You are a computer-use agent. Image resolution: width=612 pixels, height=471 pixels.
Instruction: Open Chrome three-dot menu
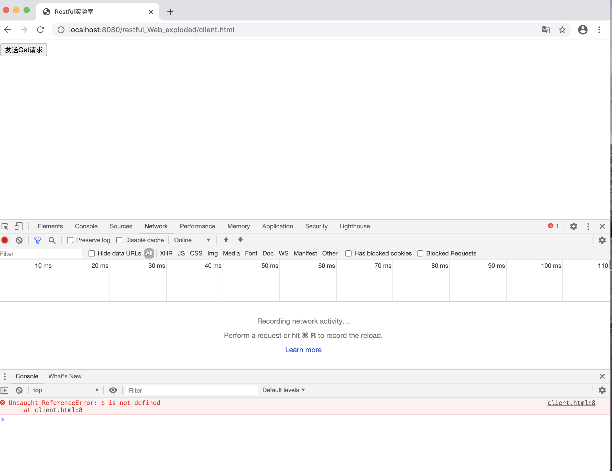(599, 30)
